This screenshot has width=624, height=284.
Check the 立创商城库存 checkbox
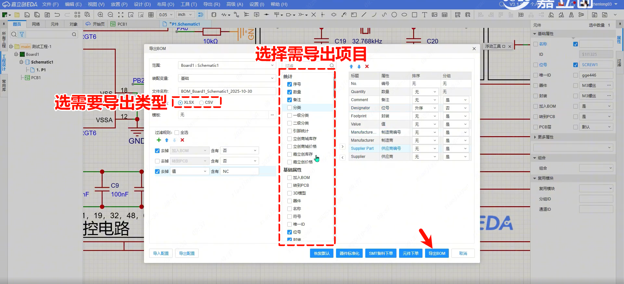[290, 139]
